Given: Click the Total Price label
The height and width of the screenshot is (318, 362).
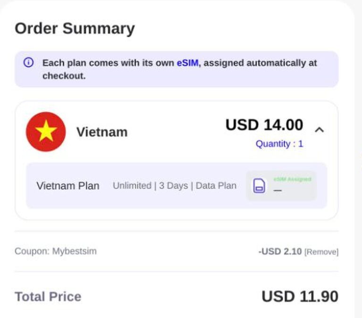Looking at the screenshot, I should (x=48, y=297).
